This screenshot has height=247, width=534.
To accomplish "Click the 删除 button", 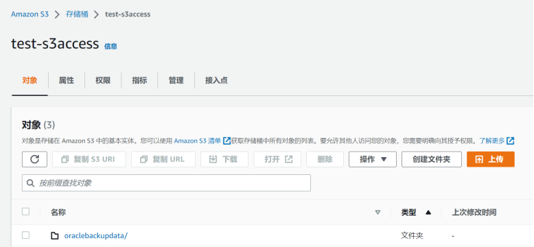I will (x=325, y=159).
